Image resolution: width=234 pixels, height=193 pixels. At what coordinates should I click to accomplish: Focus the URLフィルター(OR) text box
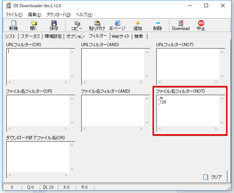pos(38,64)
